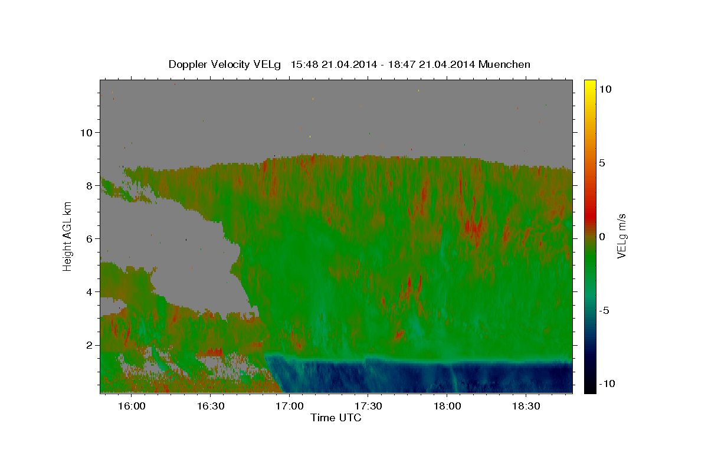Click the 16:30 time tick label
This screenshot has width=708, height=472.
click(x=210, y=407)
